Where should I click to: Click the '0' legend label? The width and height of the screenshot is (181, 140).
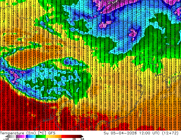point(35,139)
